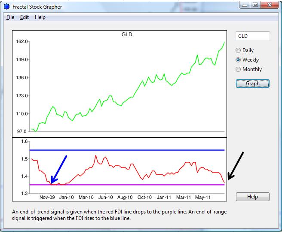
Task: Minimize the Fractal Stock Grapher window
Action: [245, 5]
